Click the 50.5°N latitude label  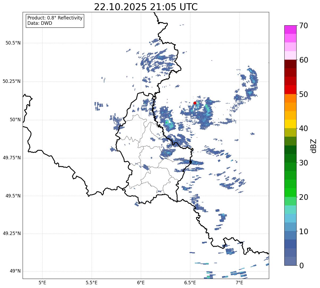pyautogui.click(x=13, y=43)
